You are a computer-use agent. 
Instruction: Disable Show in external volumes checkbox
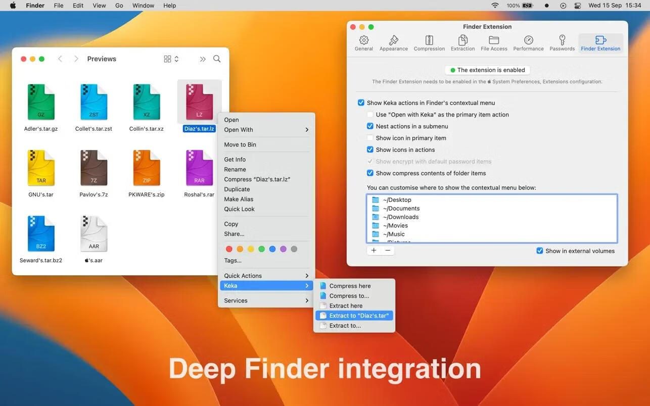click(x=540, y=251)
